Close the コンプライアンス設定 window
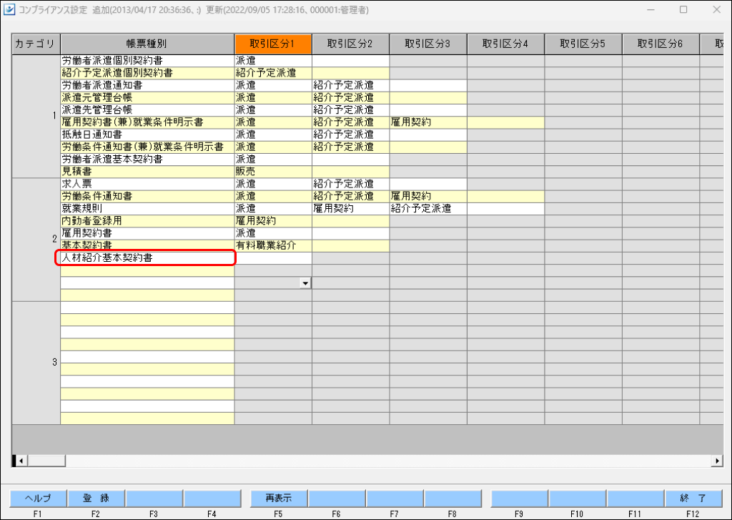Screen dimensions: 732x520 click(x=717, y=9)
